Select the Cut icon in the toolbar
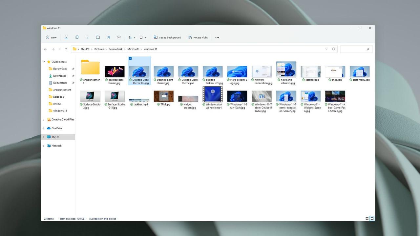The height and width of the screenshot is (236, 420). (66, 37)
